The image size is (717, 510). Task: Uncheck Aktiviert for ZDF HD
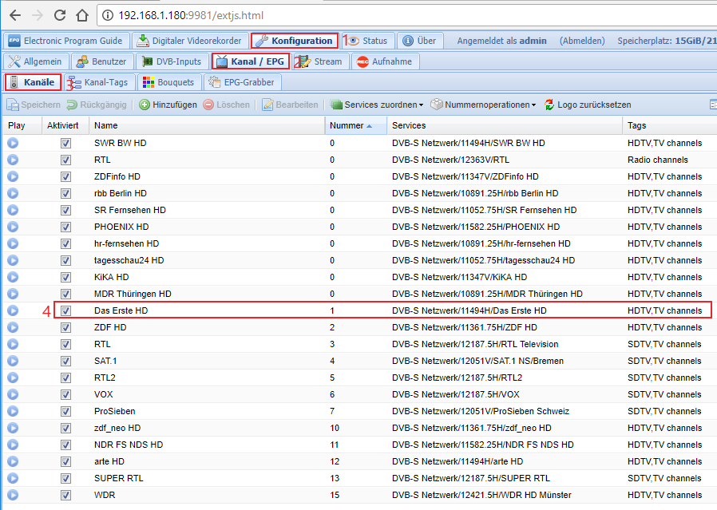click(x=65, y=327)
